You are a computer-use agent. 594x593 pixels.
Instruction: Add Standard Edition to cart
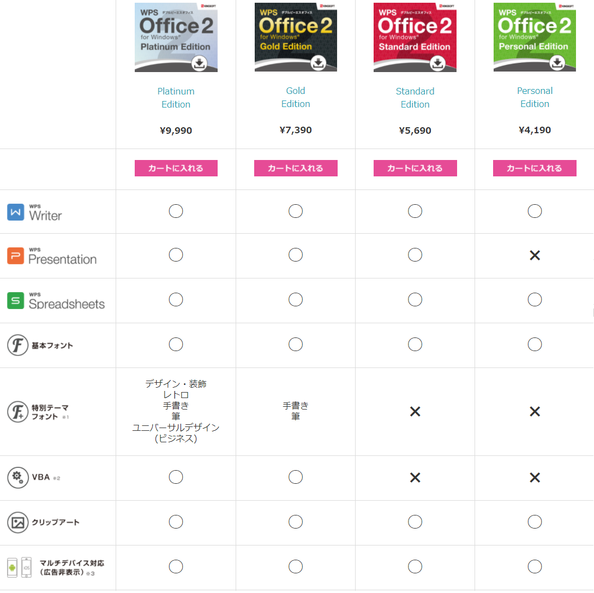point(415,168)
